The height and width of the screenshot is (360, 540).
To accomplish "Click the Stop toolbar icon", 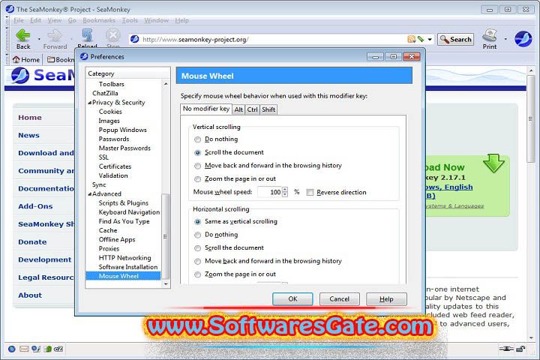I will 112,35.
